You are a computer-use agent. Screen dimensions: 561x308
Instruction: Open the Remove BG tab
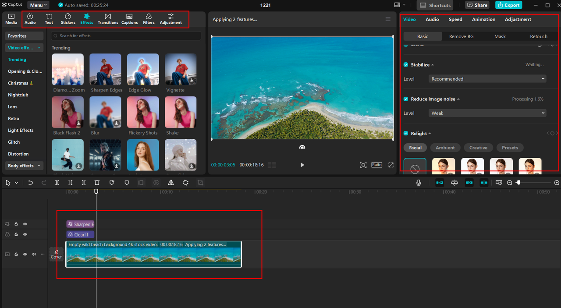[461, 36]
